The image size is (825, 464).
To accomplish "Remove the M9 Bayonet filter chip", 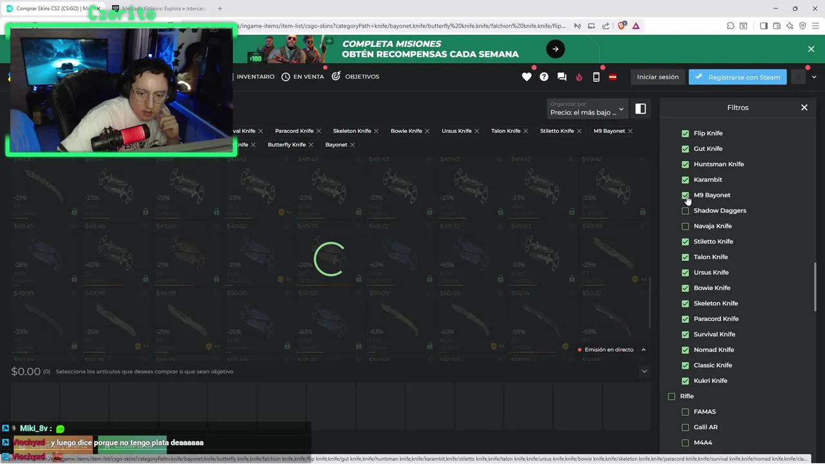I will tap(630, 131).
